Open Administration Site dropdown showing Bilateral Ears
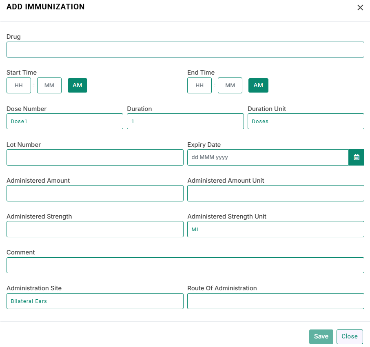This screenshot has width=370, height=347. 95,301
